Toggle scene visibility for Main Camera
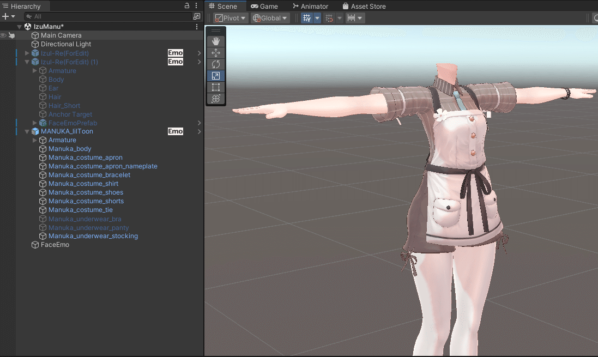This screenshot has height=357, width=598. (x=3, y=35)
